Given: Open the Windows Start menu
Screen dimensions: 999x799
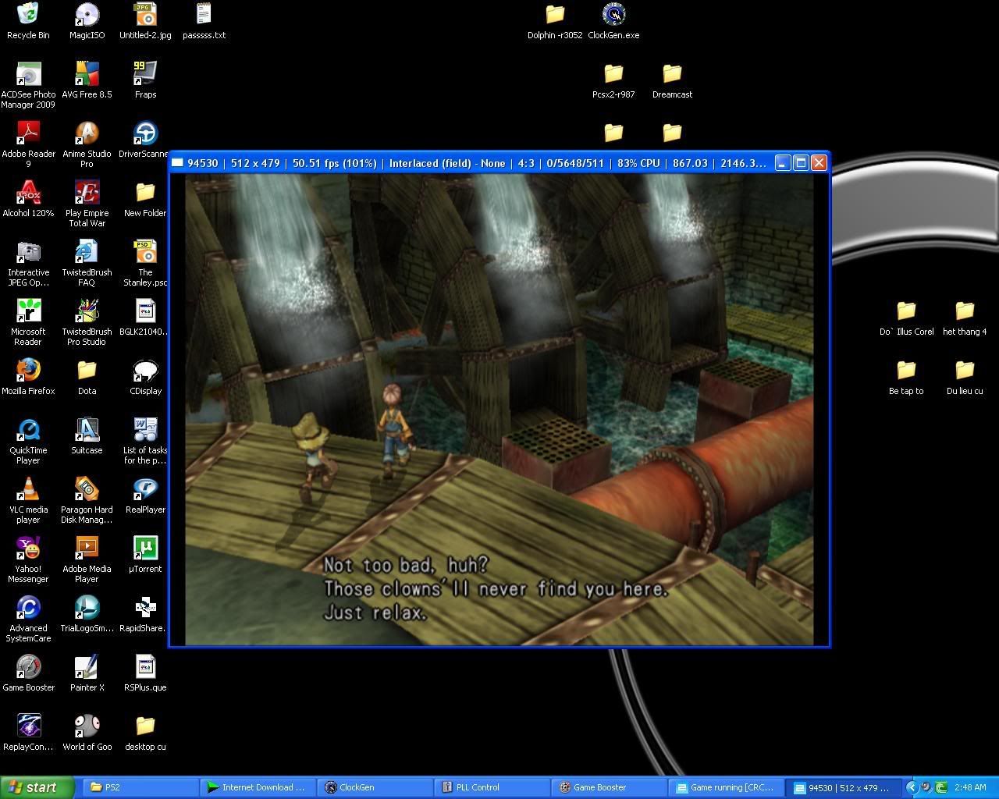Looking at the screenshot, I should (x=37, y=787).
